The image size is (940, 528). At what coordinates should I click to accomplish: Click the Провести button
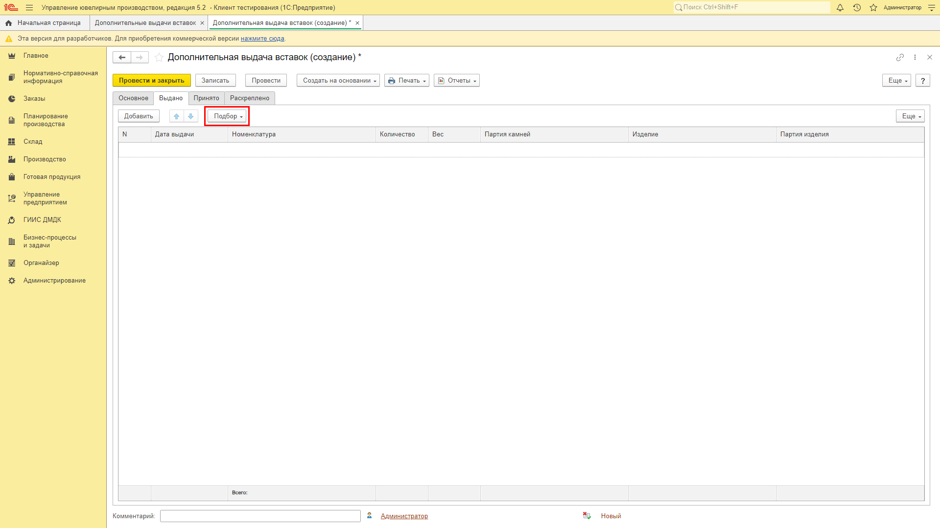(266, 81)
